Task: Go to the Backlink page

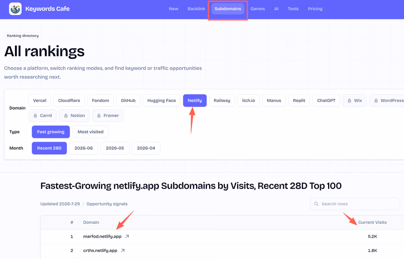Action: pyautogui.click(x=196, y=9)
